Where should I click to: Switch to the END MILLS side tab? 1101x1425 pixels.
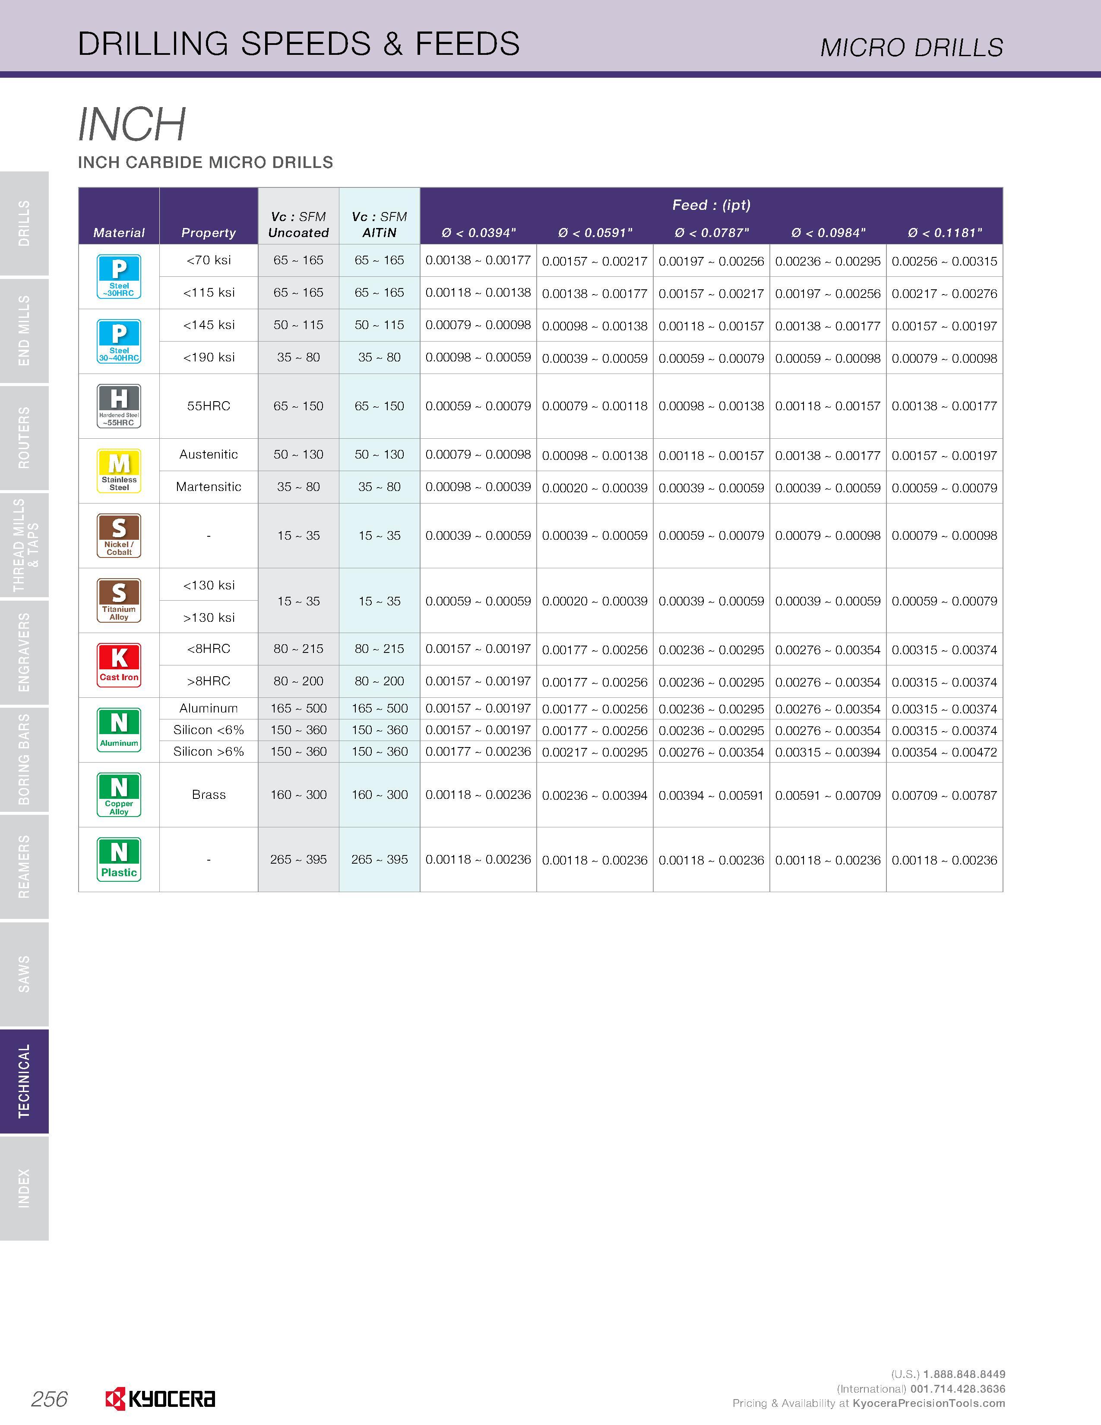coord(24,331)
